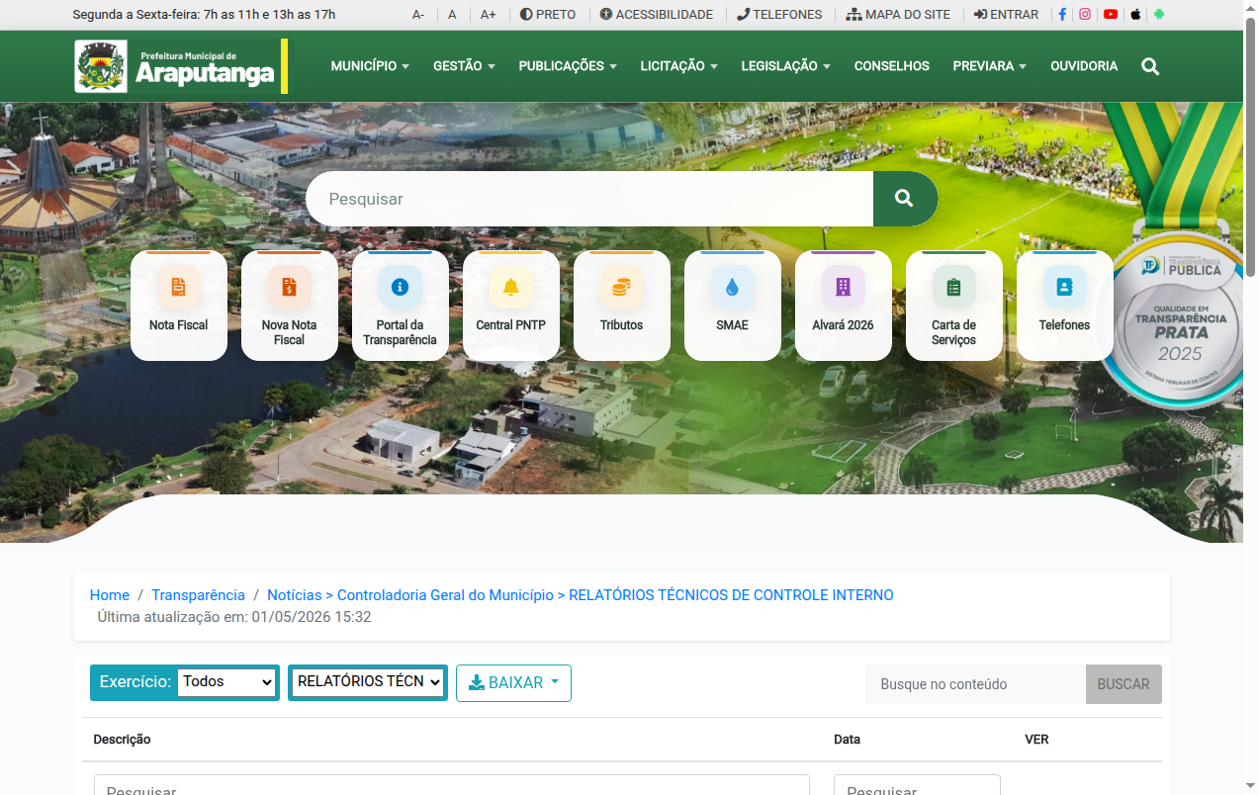Click the VER column header
1258x795 pixels.
click(1036, 740)
